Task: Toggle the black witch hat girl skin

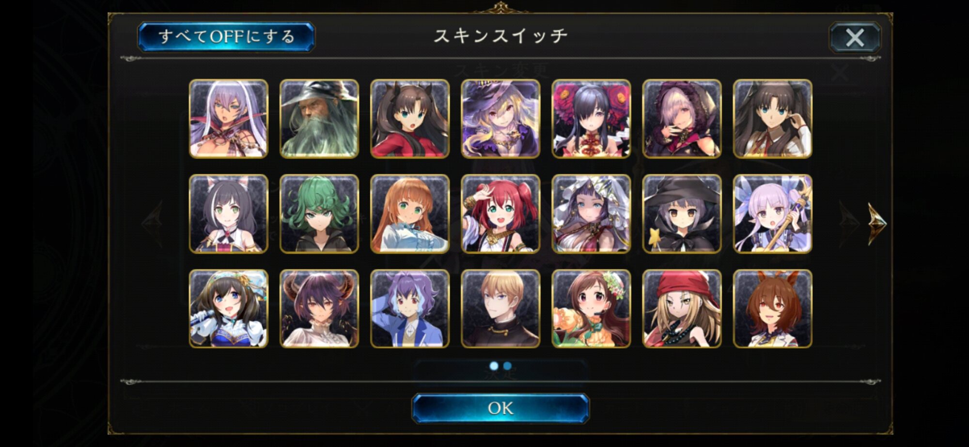Action: (682, 214)
